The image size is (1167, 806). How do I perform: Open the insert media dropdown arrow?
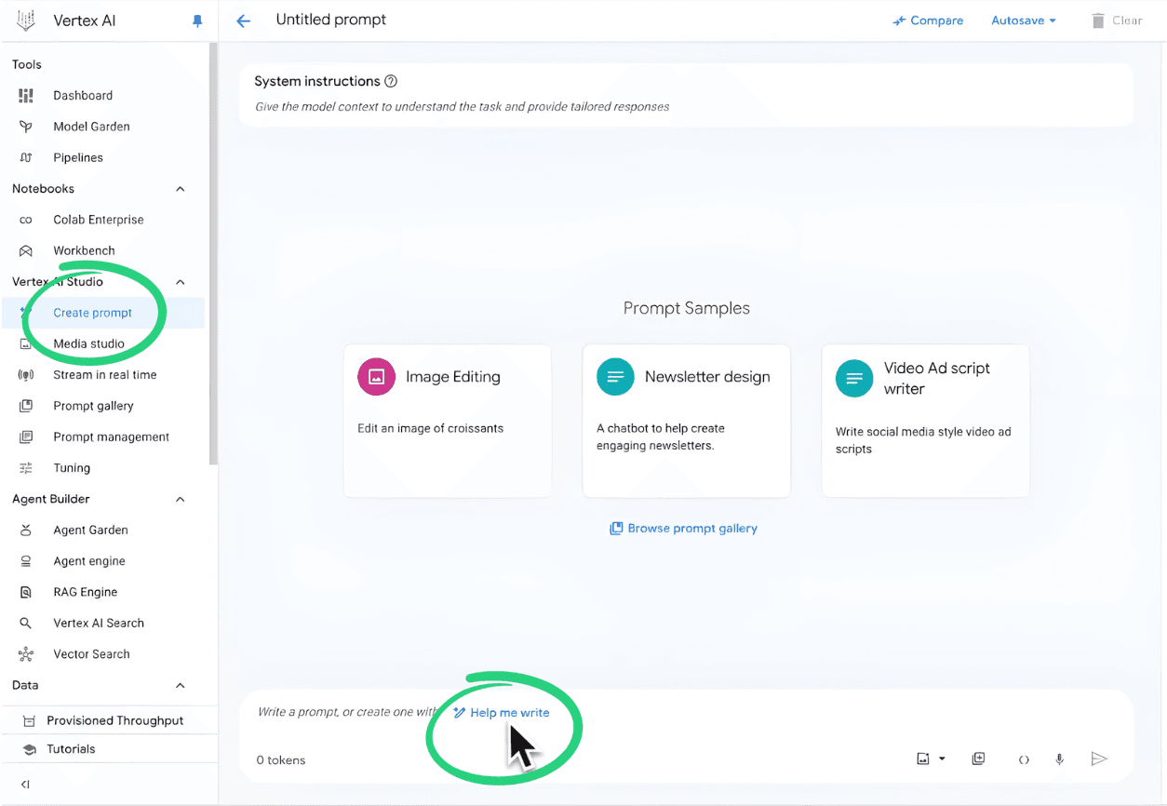tap(942, 759)
